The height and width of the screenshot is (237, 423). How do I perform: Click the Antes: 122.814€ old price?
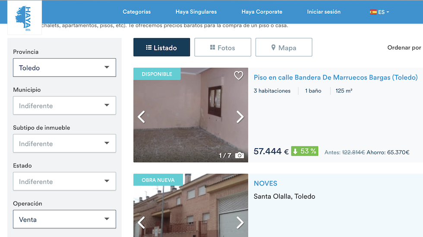point(344,153)
